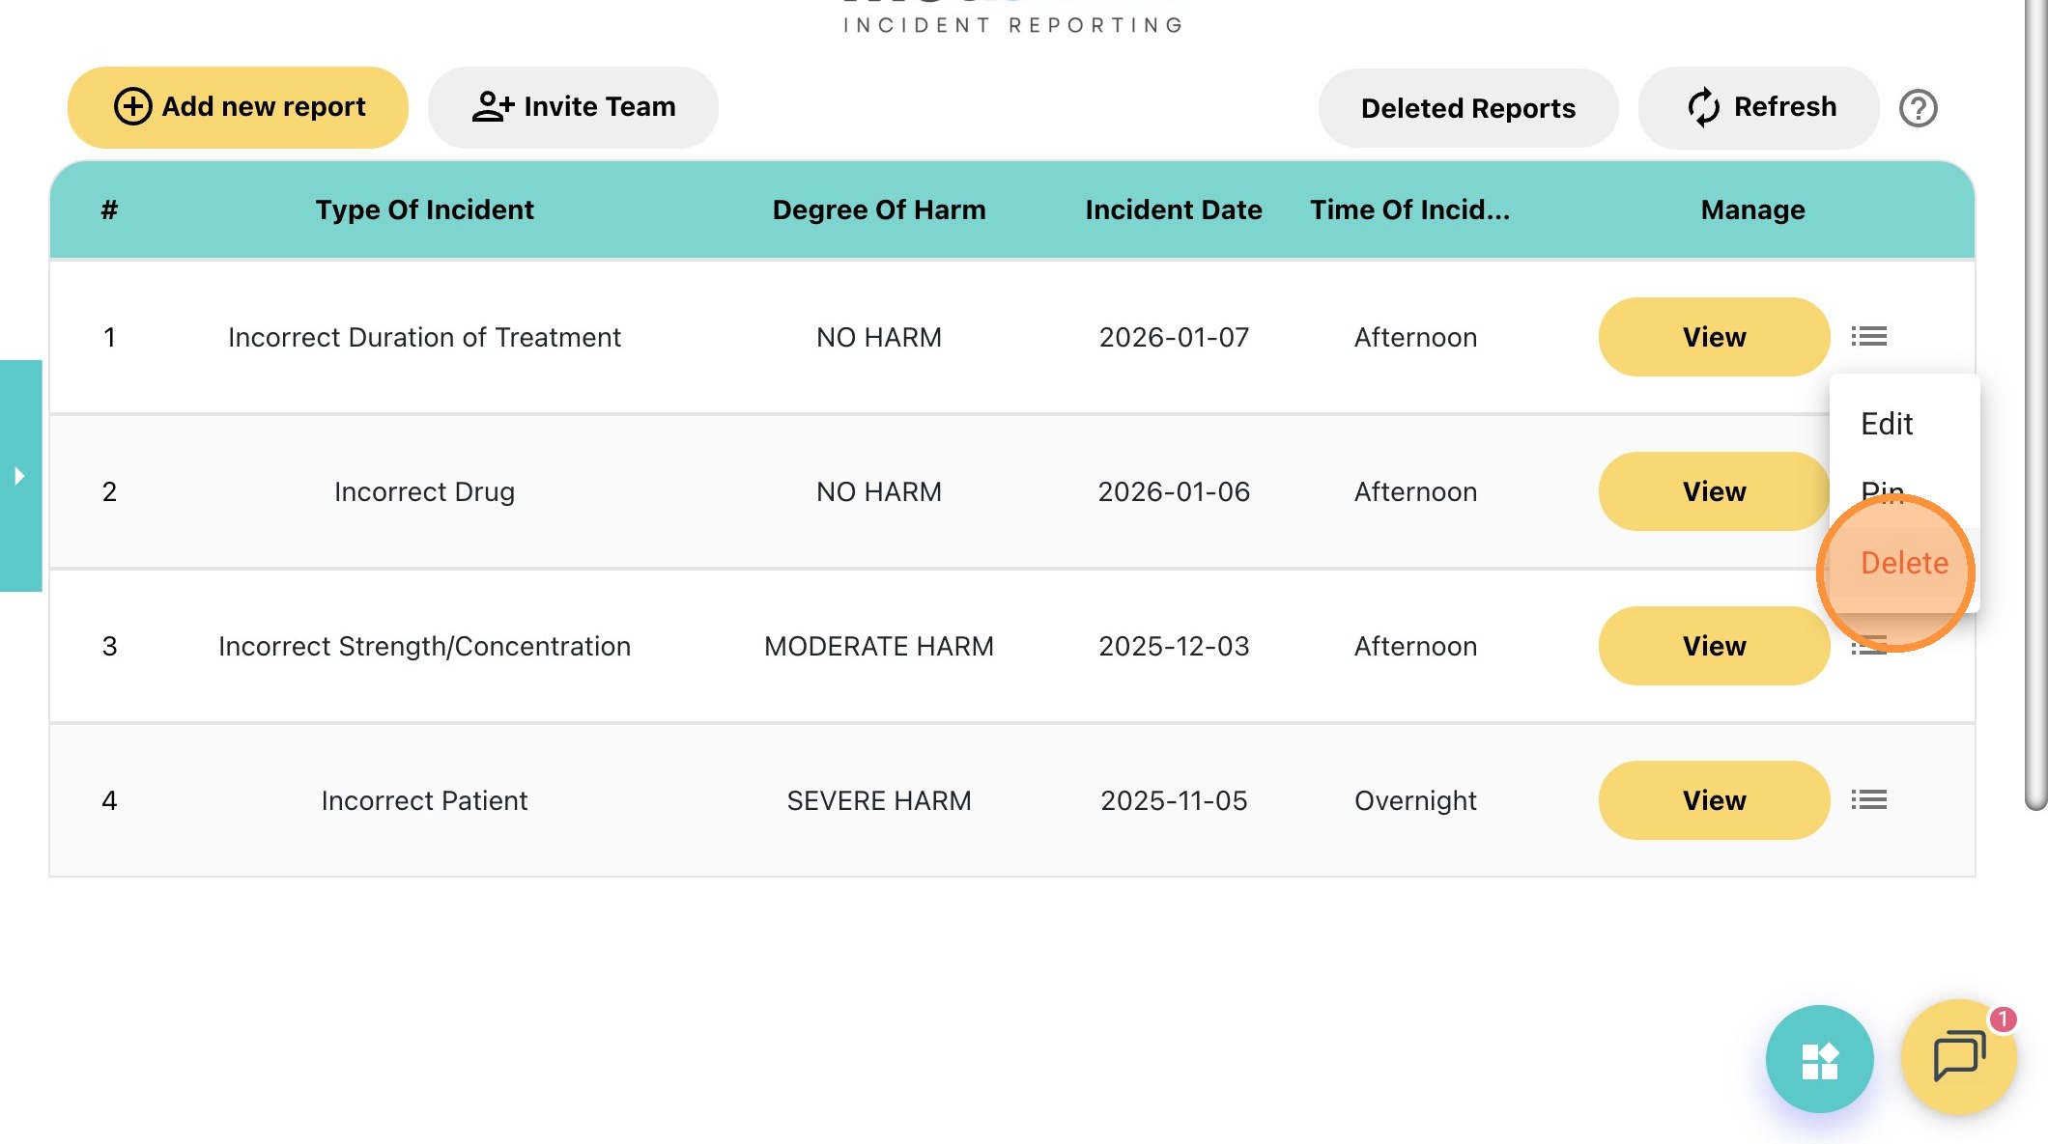Click Invite Team button
This screenshot has width=2048, height=1144.
(x=573, y=107)
